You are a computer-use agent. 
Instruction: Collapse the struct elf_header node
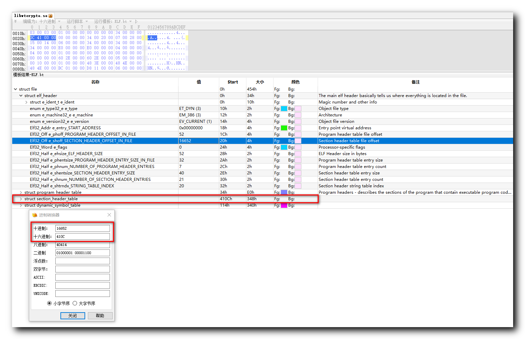click(x=21, y=96)
